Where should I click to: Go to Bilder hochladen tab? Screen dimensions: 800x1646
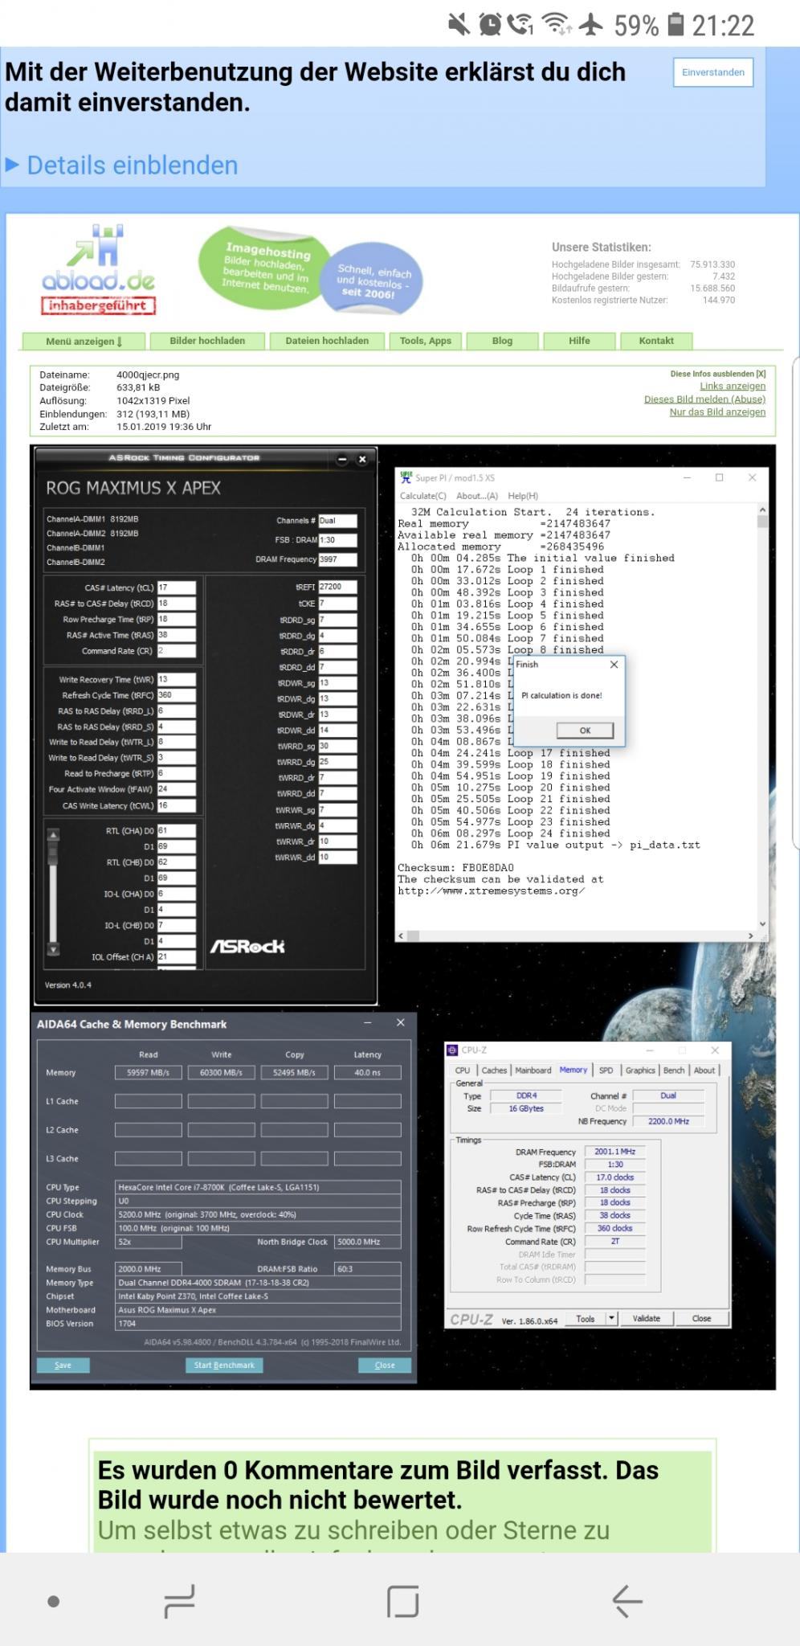click(207, 341)
